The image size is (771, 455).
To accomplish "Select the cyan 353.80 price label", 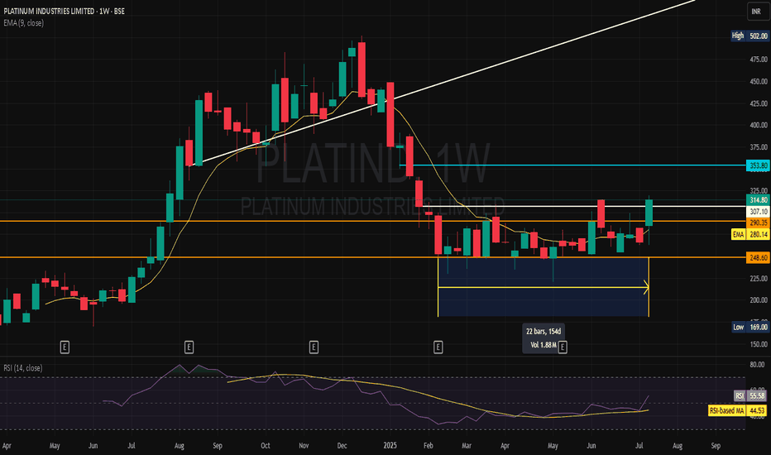I will [x=758, y=165].
